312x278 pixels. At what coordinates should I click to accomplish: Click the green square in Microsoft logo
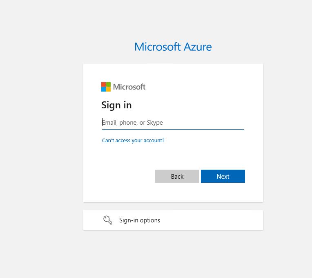click(108, 84)
